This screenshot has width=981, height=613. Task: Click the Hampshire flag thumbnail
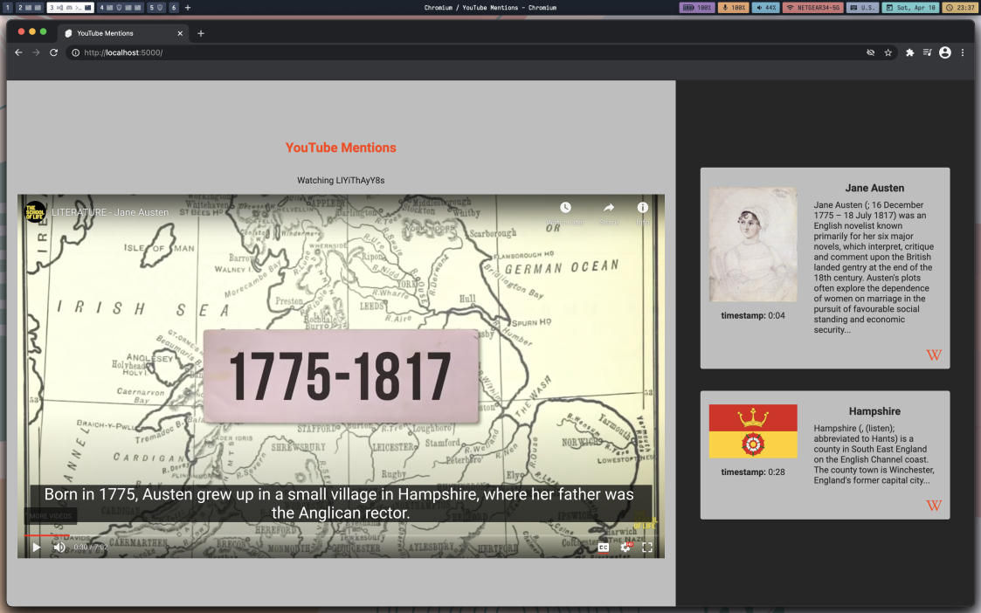tap(753, 431)
